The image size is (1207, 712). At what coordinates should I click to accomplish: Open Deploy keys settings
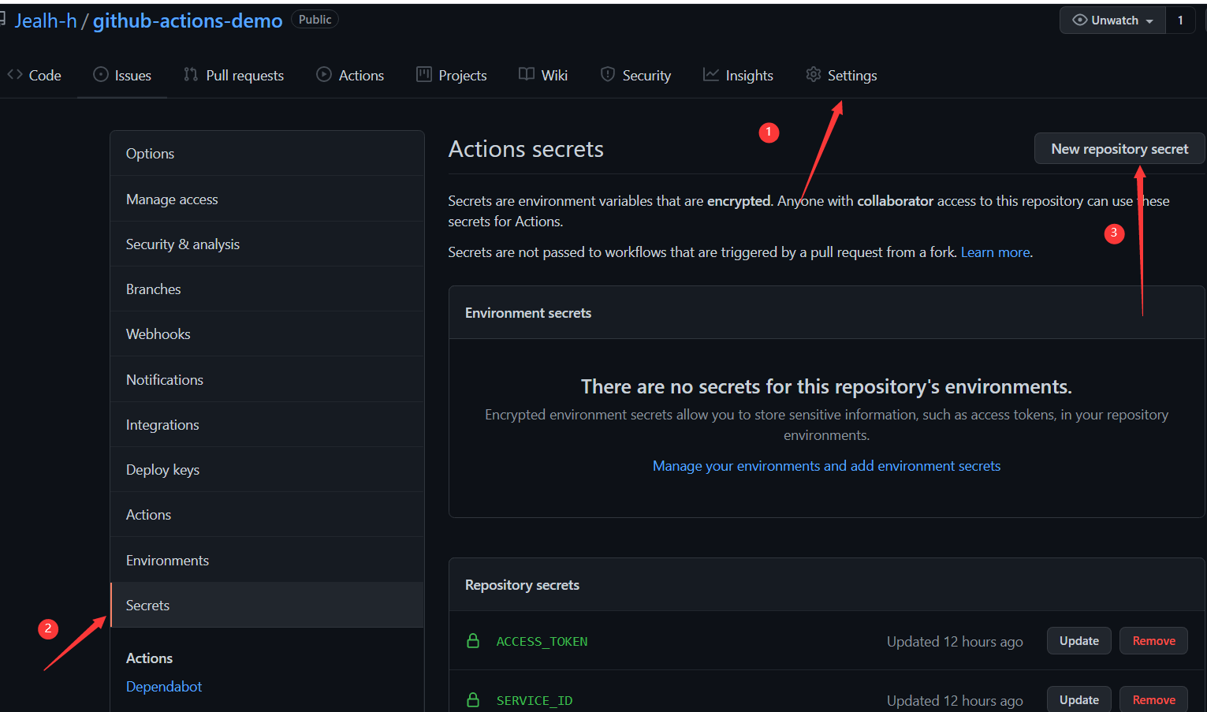pyautogui.click(x=267, y=469)
